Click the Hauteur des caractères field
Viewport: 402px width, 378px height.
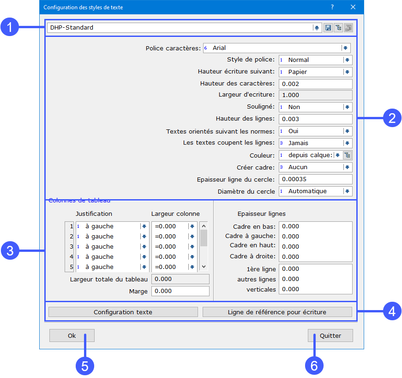pos(315,84)
